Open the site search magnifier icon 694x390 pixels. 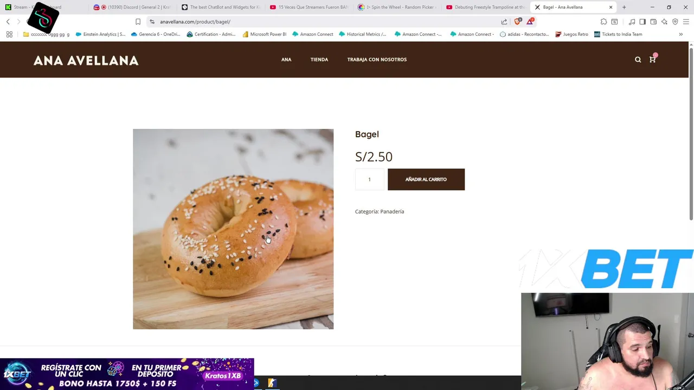tap(638, 60)
